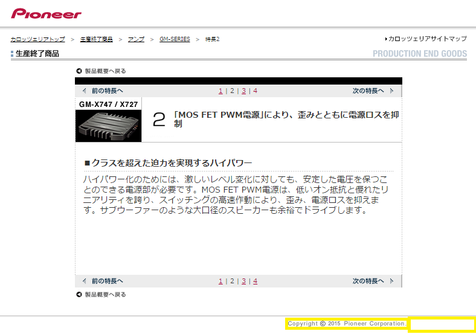Click the GM-X747 / X727 amplifier image
476x334 pixels.
pyautogui.click(x=108, y=126)
